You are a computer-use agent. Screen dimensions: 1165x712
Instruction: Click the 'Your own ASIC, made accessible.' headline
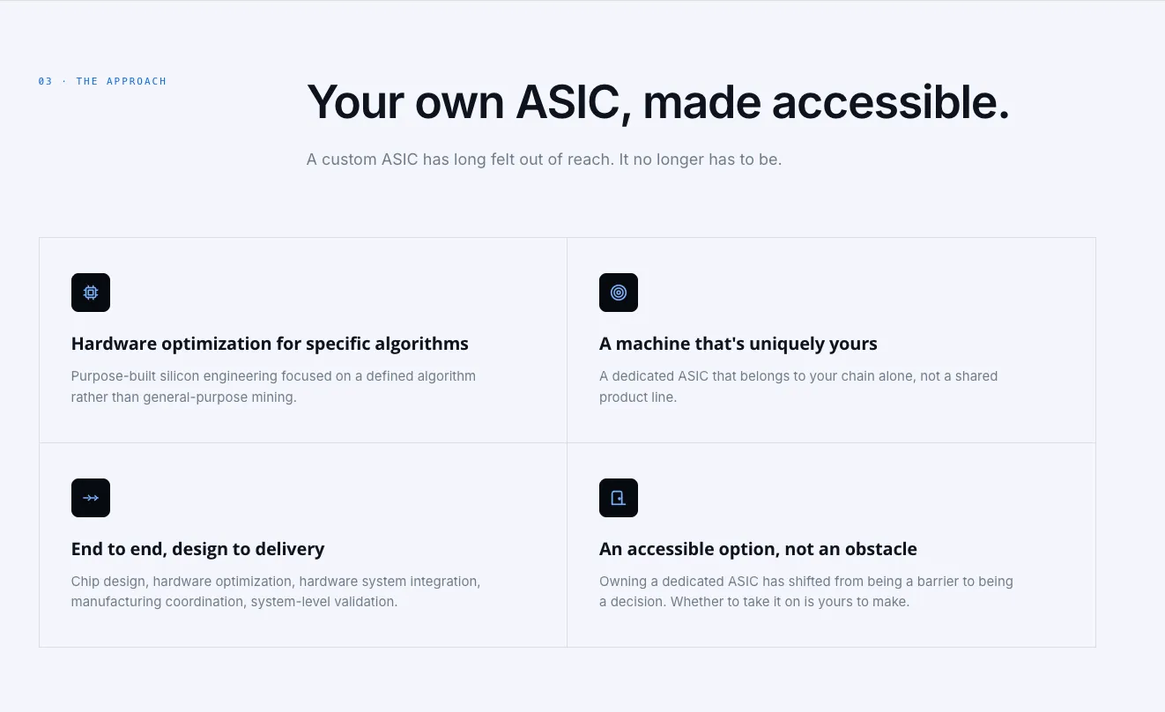(658, 102)
